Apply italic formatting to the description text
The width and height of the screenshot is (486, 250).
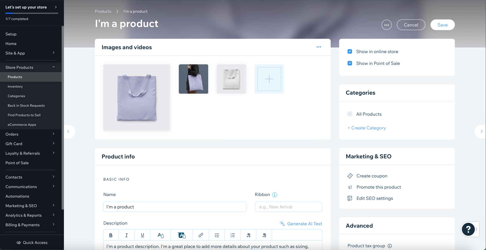tap(126, 235)
